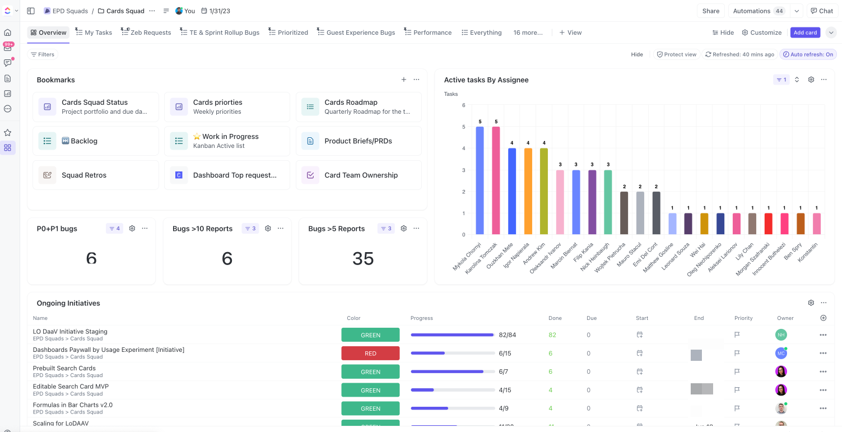Toggle filter badge 3 on Bugs >5 Reports
The image size is (847, 432).
[x=386, y=229]
